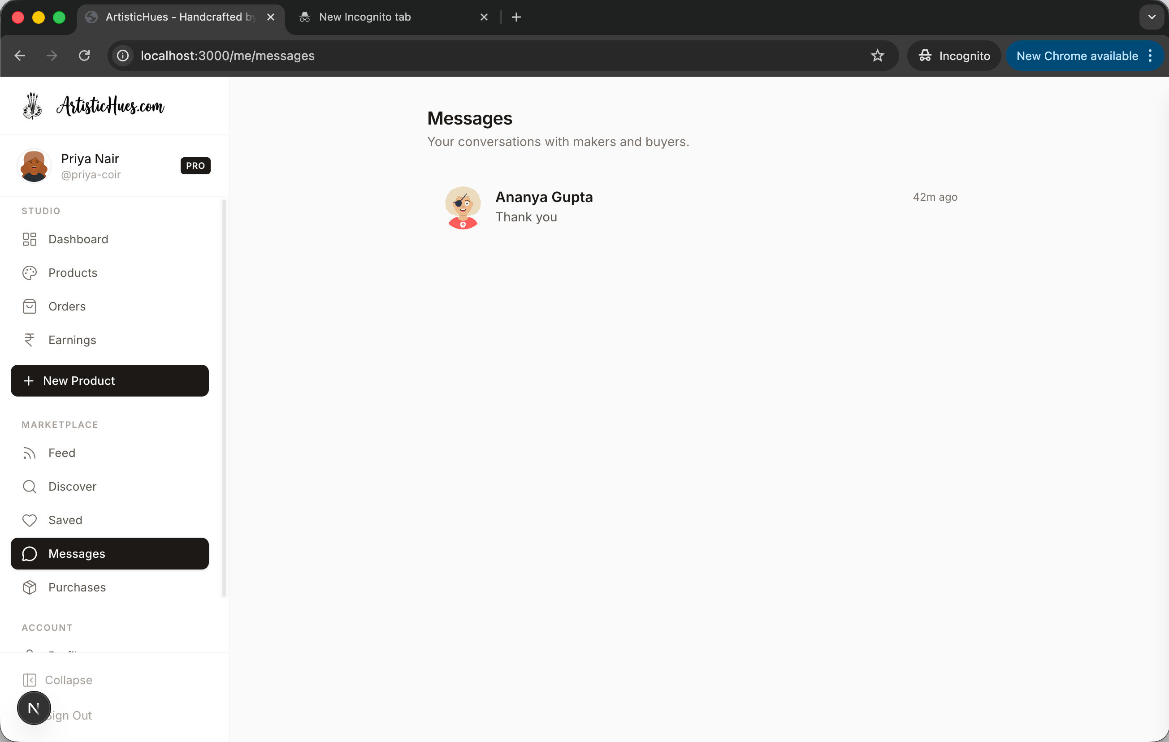
Task: Bookmark page with star icon
Action: [877, 56]
